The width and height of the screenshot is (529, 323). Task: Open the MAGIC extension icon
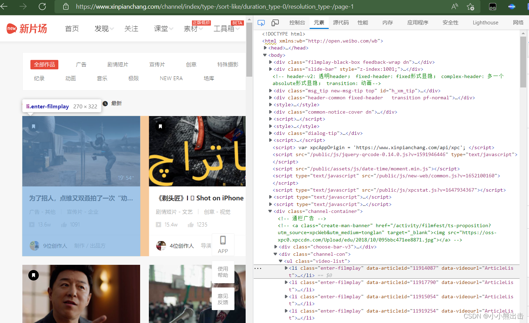(x=512, y=7)
